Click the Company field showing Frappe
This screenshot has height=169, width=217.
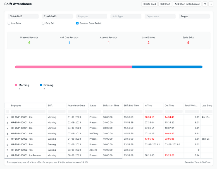194,16
